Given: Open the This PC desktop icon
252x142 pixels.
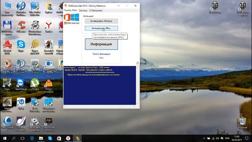Looking at the screenshot, I should pos(7,9).
